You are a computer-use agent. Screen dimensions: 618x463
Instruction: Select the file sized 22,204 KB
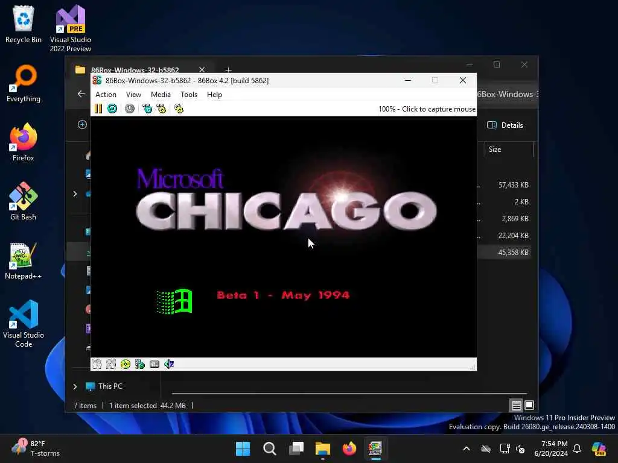coord(513,236)
